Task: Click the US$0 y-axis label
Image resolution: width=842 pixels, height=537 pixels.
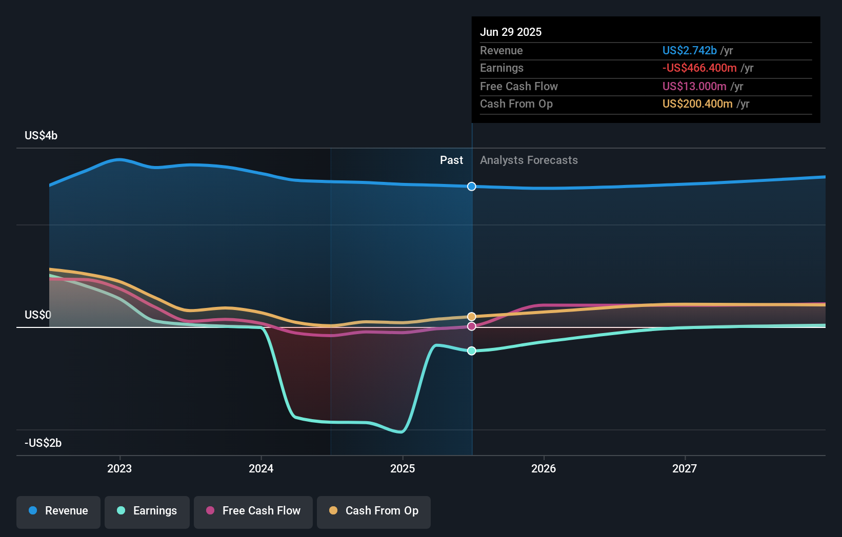Action: [x=38, y=315]
